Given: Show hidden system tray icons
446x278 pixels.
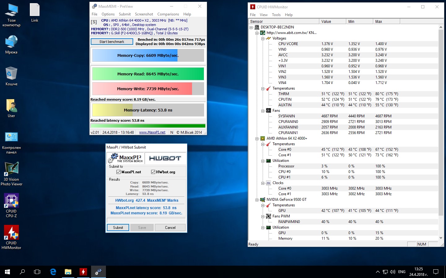Looking at the screenshot, I should (378, 272).
